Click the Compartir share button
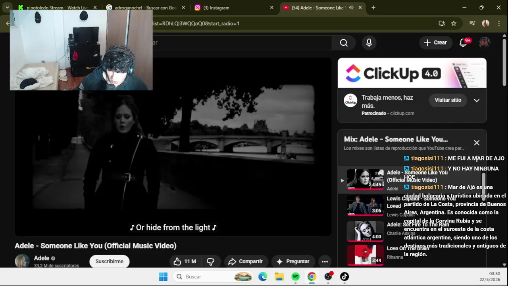508x286 pixels. (246, 261)
